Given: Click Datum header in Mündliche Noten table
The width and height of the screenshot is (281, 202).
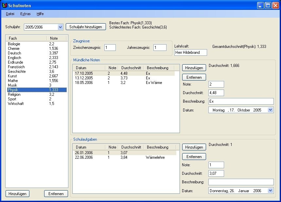Looking at the screenshot, I should (89, 68).
